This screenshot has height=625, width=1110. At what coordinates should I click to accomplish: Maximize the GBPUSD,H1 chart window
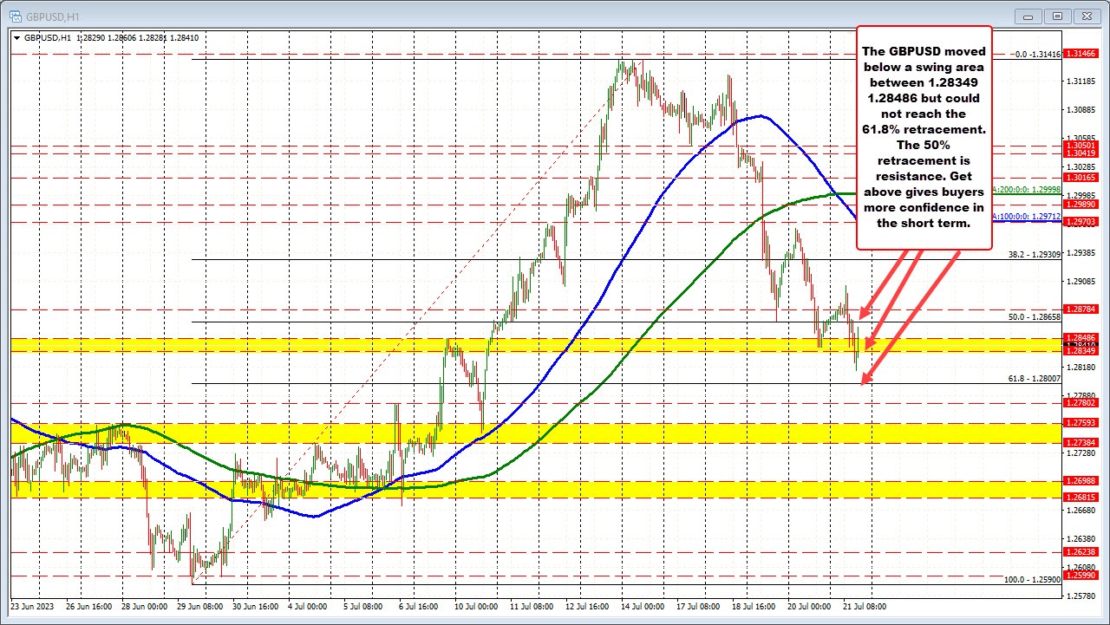click(x=1057, y=15)
